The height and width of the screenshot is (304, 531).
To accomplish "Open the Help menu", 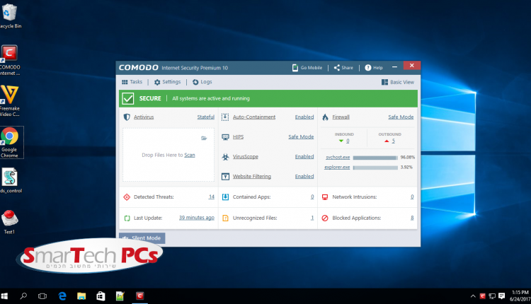I will 374,68.
